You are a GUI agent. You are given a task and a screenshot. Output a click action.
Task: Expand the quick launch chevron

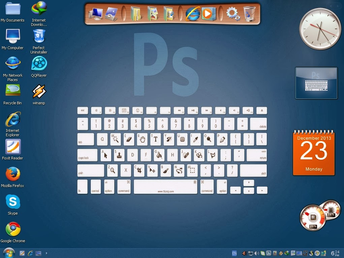click(x=46, y=253)
